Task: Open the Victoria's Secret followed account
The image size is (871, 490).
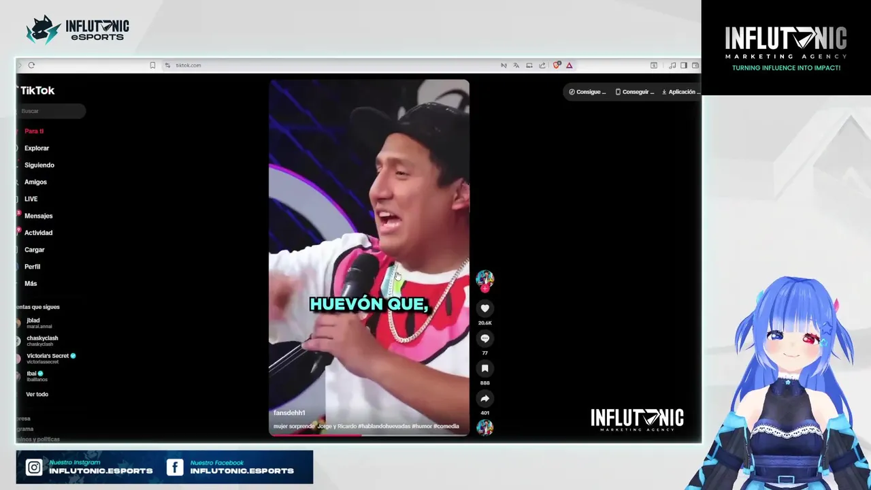Action: (49, 359)
